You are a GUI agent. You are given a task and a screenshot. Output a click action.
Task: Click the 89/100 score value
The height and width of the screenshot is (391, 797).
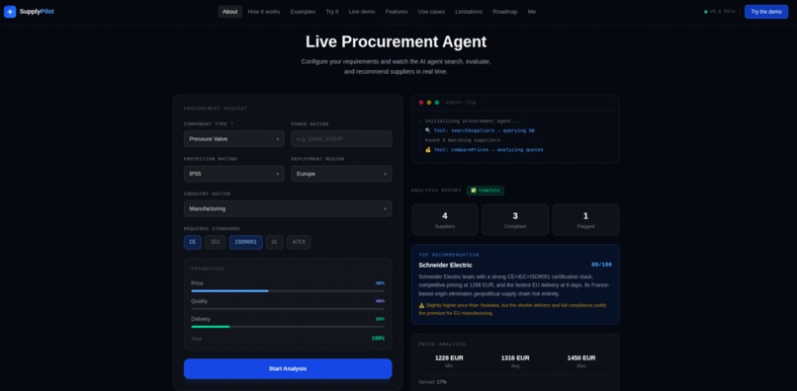pyautogui.click(x=601, y=265)
